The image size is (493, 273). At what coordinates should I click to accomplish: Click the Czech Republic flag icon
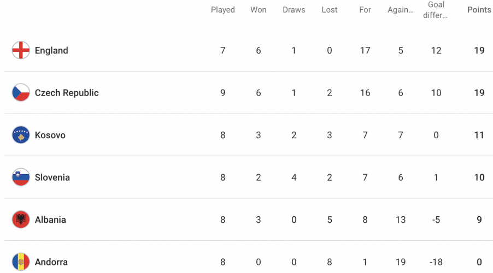(x=21, y=93)
